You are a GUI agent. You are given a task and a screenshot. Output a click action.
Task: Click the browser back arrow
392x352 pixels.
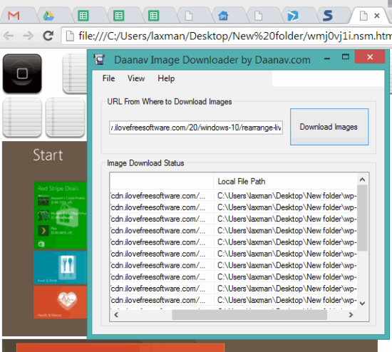click(9, 36)
